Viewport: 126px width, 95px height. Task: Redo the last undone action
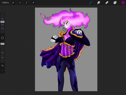(3, 70)
